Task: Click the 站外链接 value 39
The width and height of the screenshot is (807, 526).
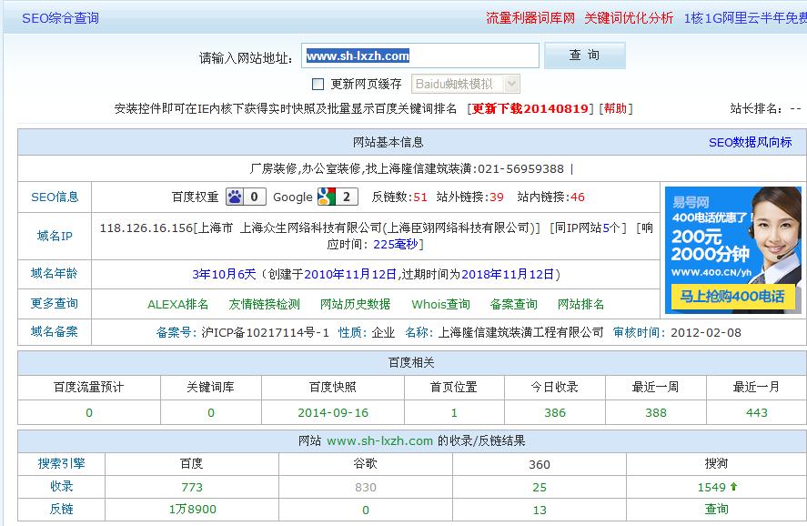Action: [497, 197]
